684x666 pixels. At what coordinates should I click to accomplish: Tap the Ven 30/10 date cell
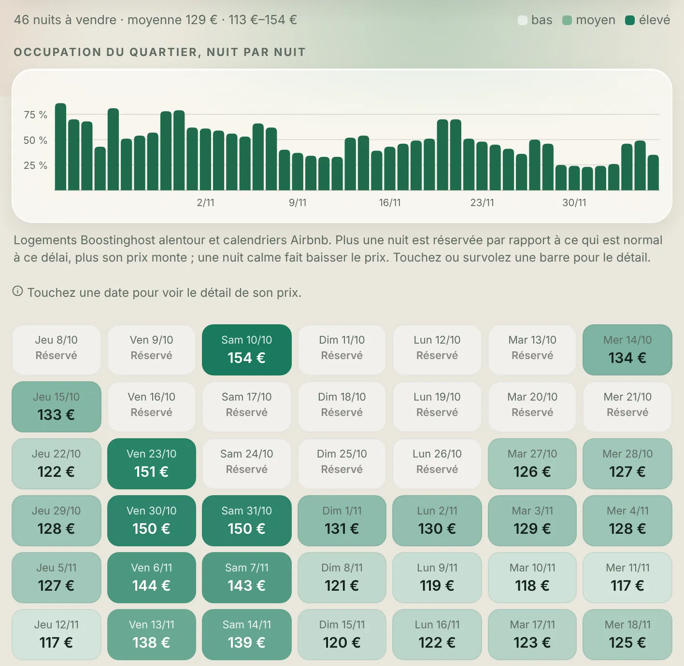(152, 521)
